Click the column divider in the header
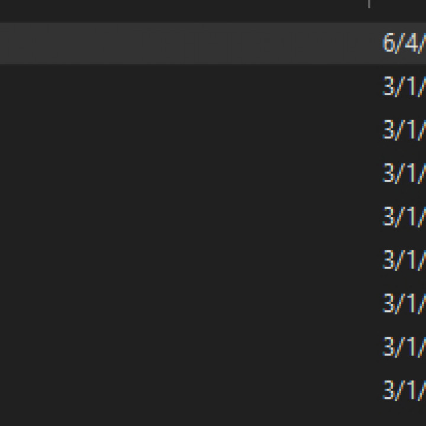426x426 pixels. (x=369, y=4)
